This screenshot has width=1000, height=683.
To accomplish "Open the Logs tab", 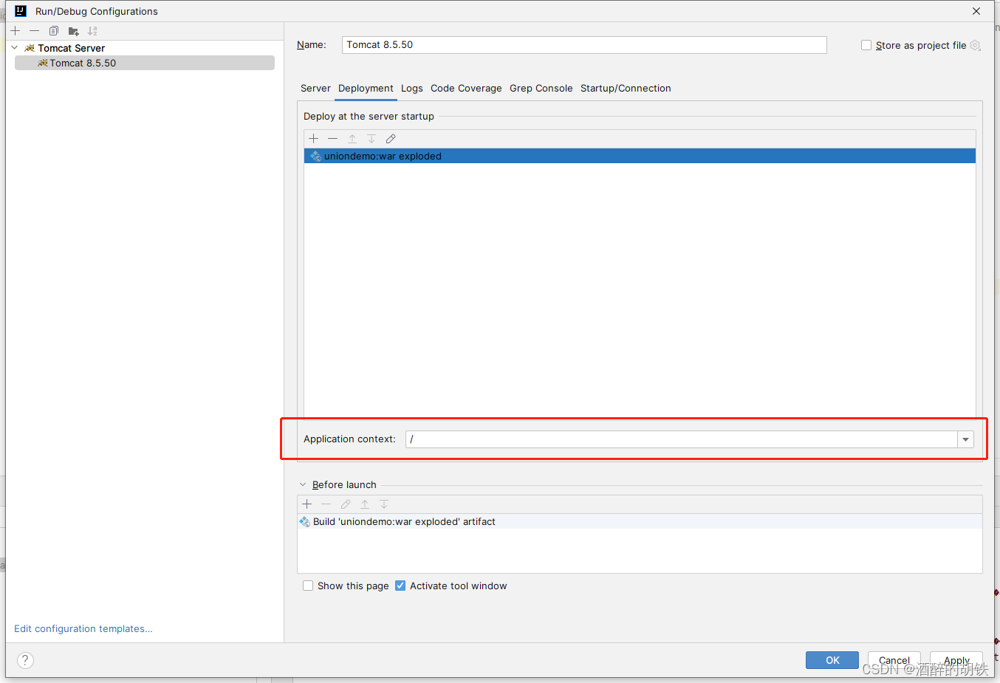I will point(412,88).
